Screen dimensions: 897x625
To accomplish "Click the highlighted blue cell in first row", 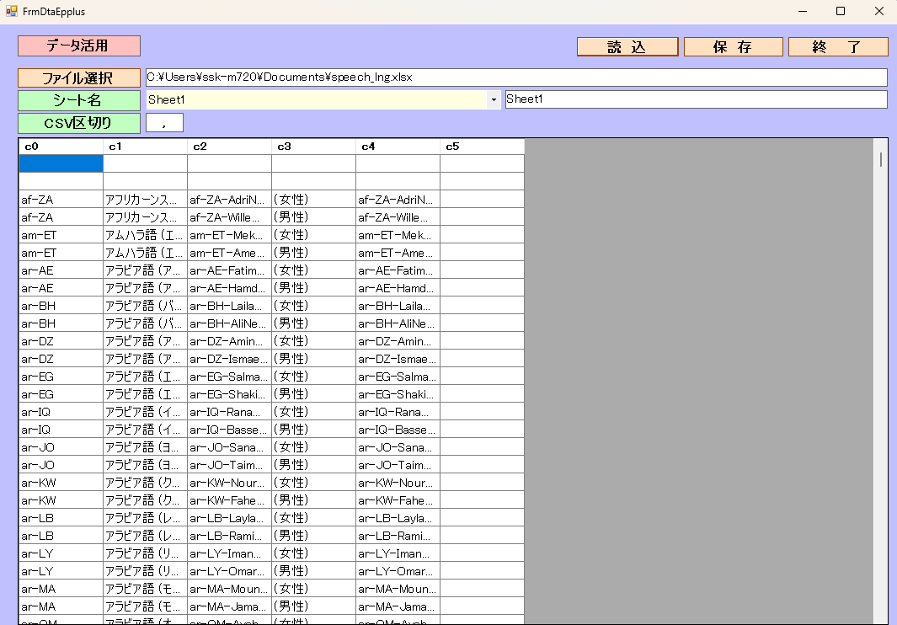I will point(61,163).
